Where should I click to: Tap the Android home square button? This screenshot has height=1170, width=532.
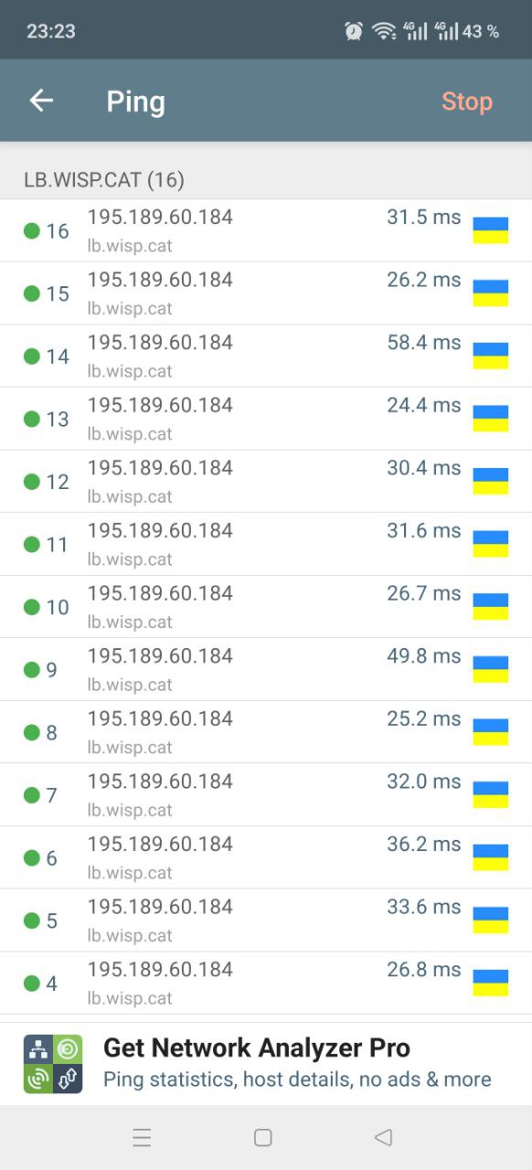(263, 1137)
